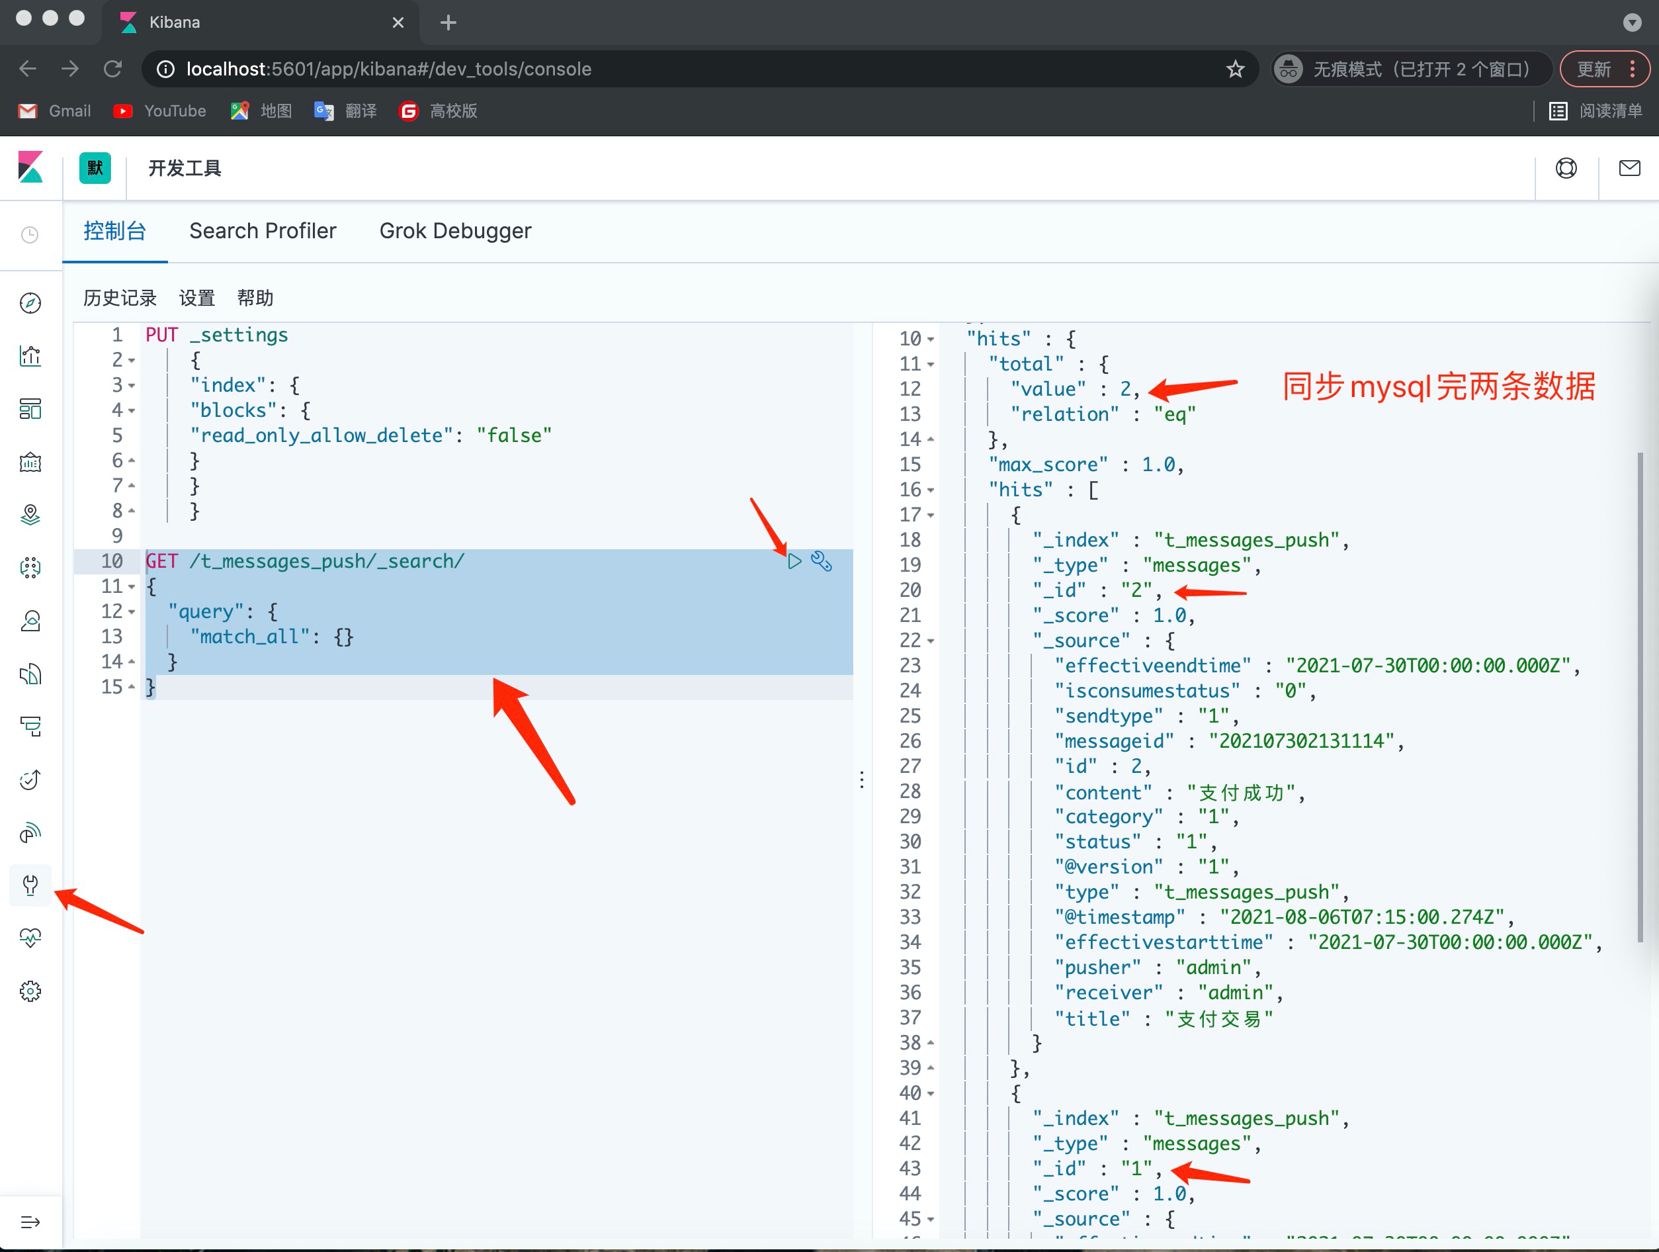Select Dev Tools wrench sidebar icon

coord(30,885)
